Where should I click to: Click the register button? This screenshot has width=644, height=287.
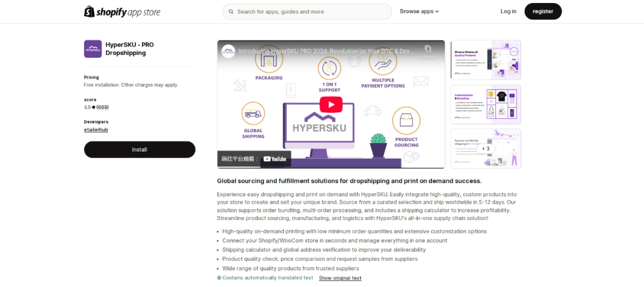click(x=543, y=11)
